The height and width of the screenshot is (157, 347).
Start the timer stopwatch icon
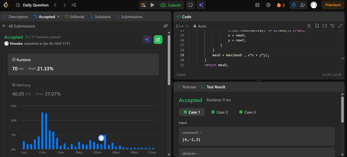click(x=294, y=5)
